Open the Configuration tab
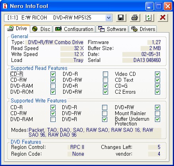The image size is (174, 166). (x=74, y=29)
